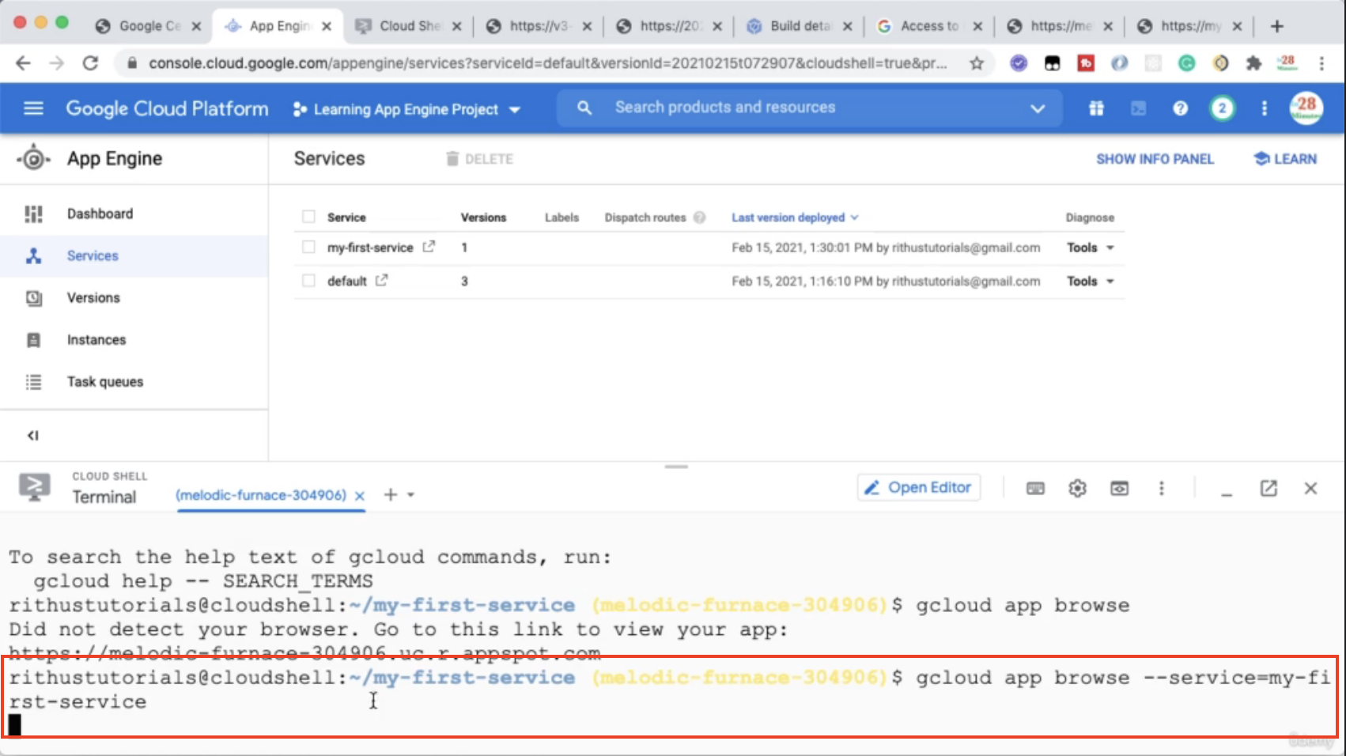Open Cloud Shell terminal settings gear
Screen dimensions: 1346x756
pyautogui.click(x=1077, y=488)
